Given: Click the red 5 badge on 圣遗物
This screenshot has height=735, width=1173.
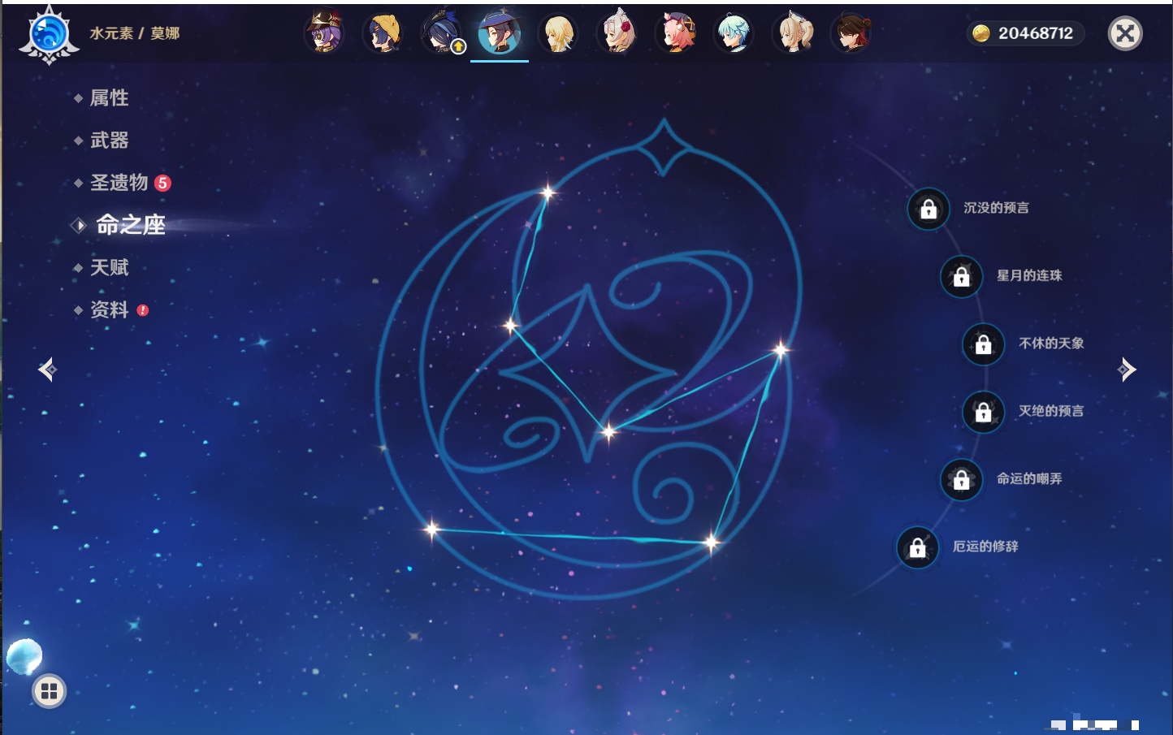Looking at the screenshot, I should click(x=162, y=183).
